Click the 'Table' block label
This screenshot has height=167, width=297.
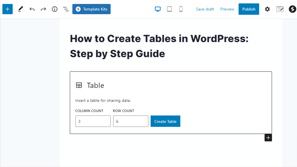(x=95, y=85)
